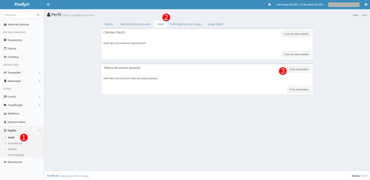The image size is (370, 180).
Task: Switch to Verificação em duas etapas tab
Action: pos(186,24)
